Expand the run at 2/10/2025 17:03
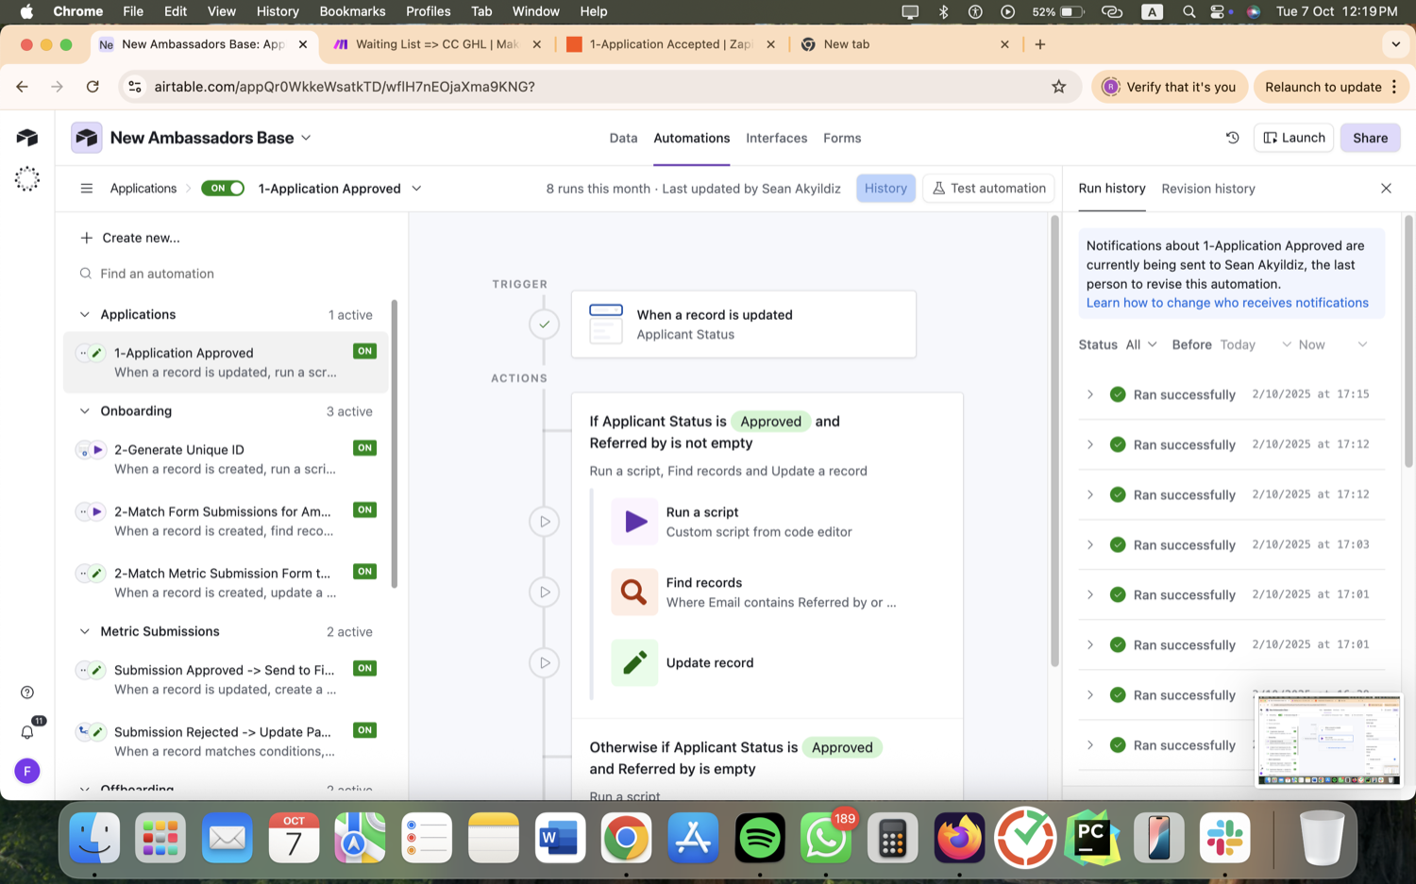 [x=1090, y=545]
